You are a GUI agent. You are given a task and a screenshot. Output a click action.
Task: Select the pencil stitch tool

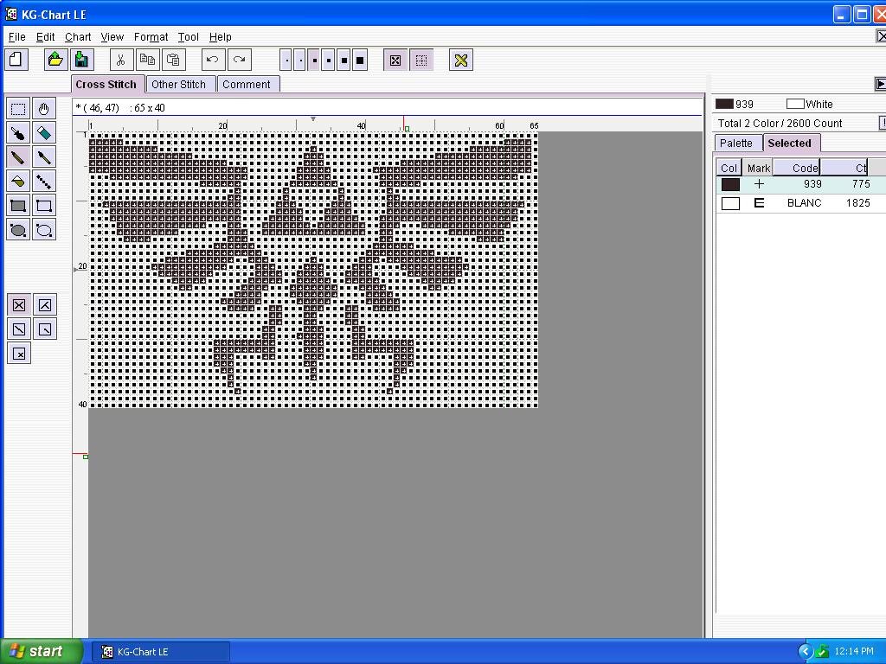tap(17, 156)
